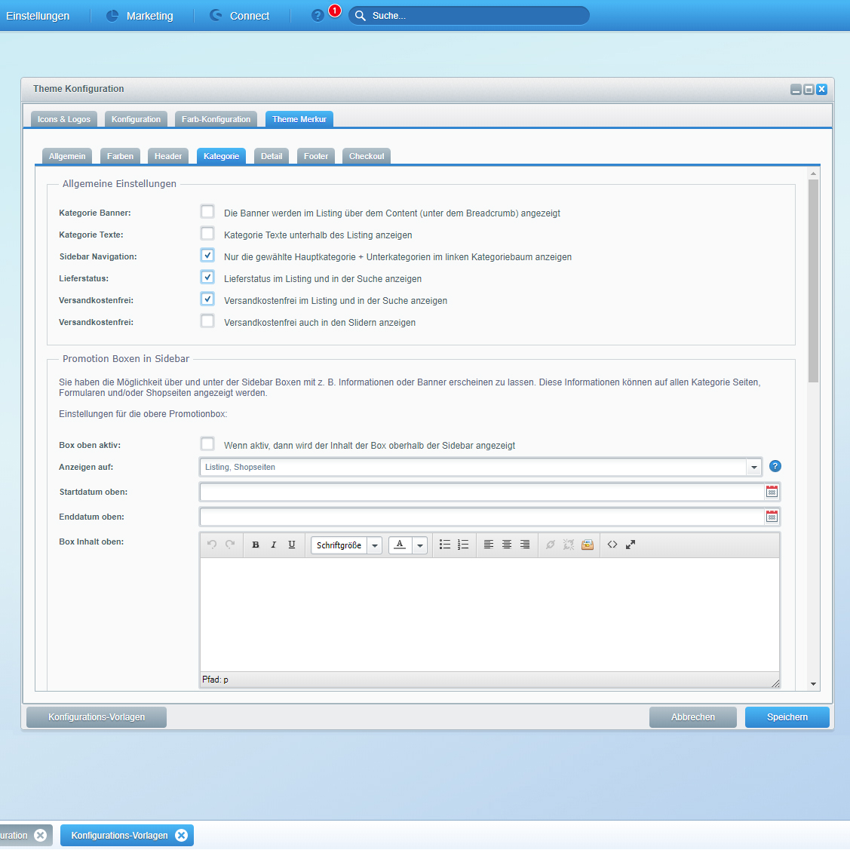This screenshot has width=850, height=850.
Task: Open the media selection icon in editor
Action: [588, 545]
